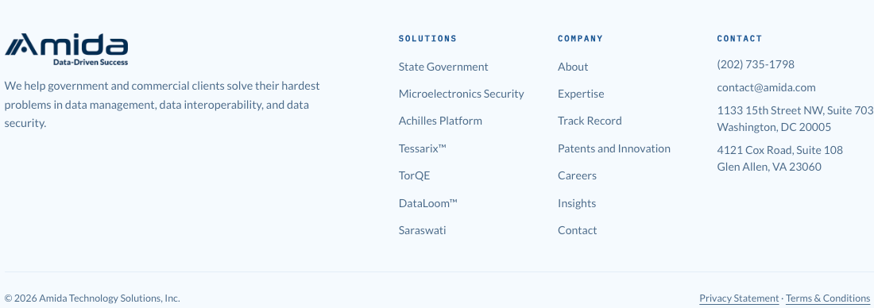Open the Privacy Statement link

click(x=739, y=298)
